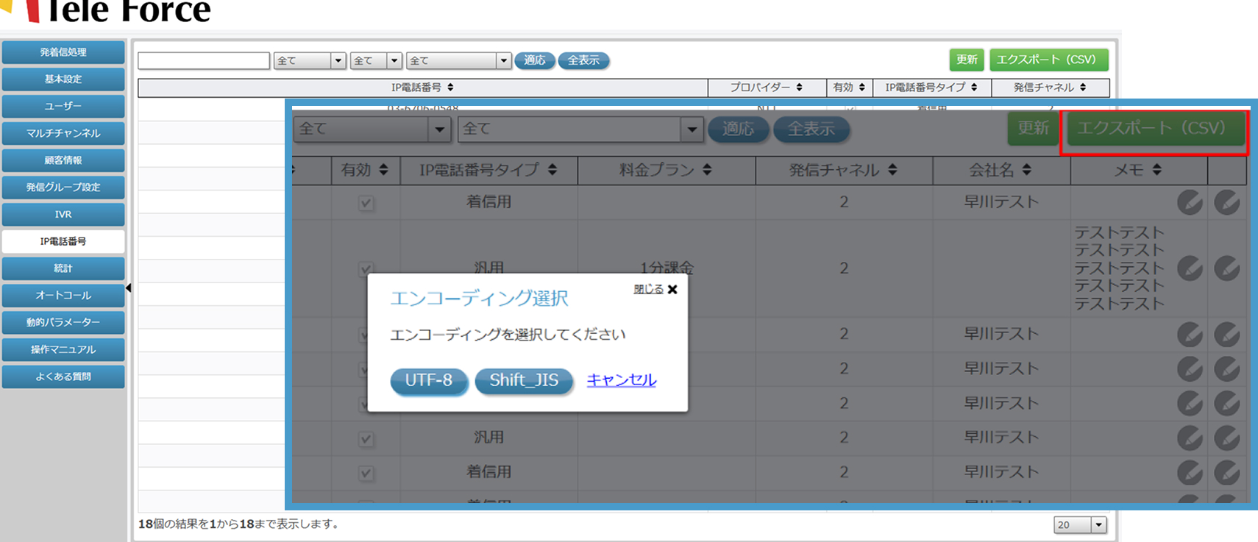Image resolution: width=1258 pixels, height=542 pixels.
Task: Sort the プロバイダー column in top table
Action: click(799, 88)
